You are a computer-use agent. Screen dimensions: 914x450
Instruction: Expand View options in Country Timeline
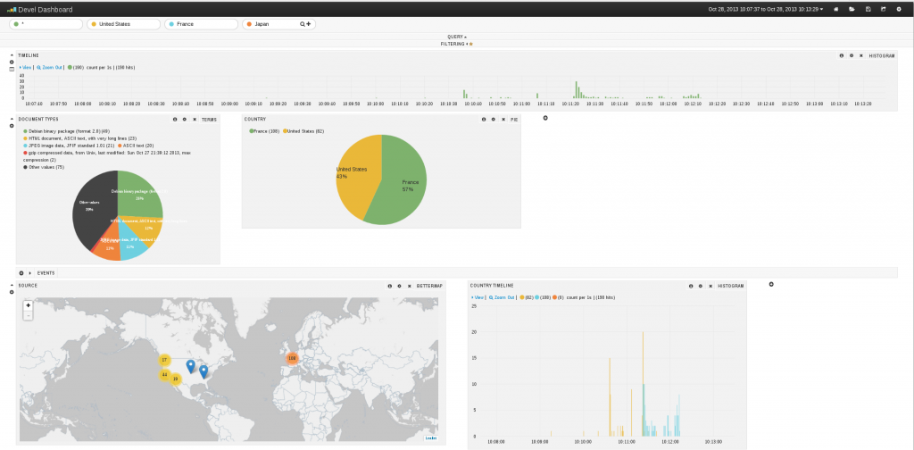pos(478,298)
